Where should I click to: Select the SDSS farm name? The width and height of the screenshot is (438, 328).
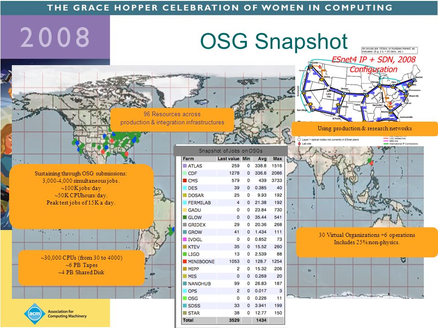pos(194,306)
